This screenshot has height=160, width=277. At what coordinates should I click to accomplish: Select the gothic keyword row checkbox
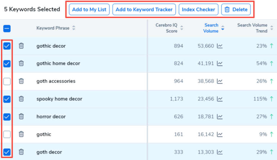[7, 134]
